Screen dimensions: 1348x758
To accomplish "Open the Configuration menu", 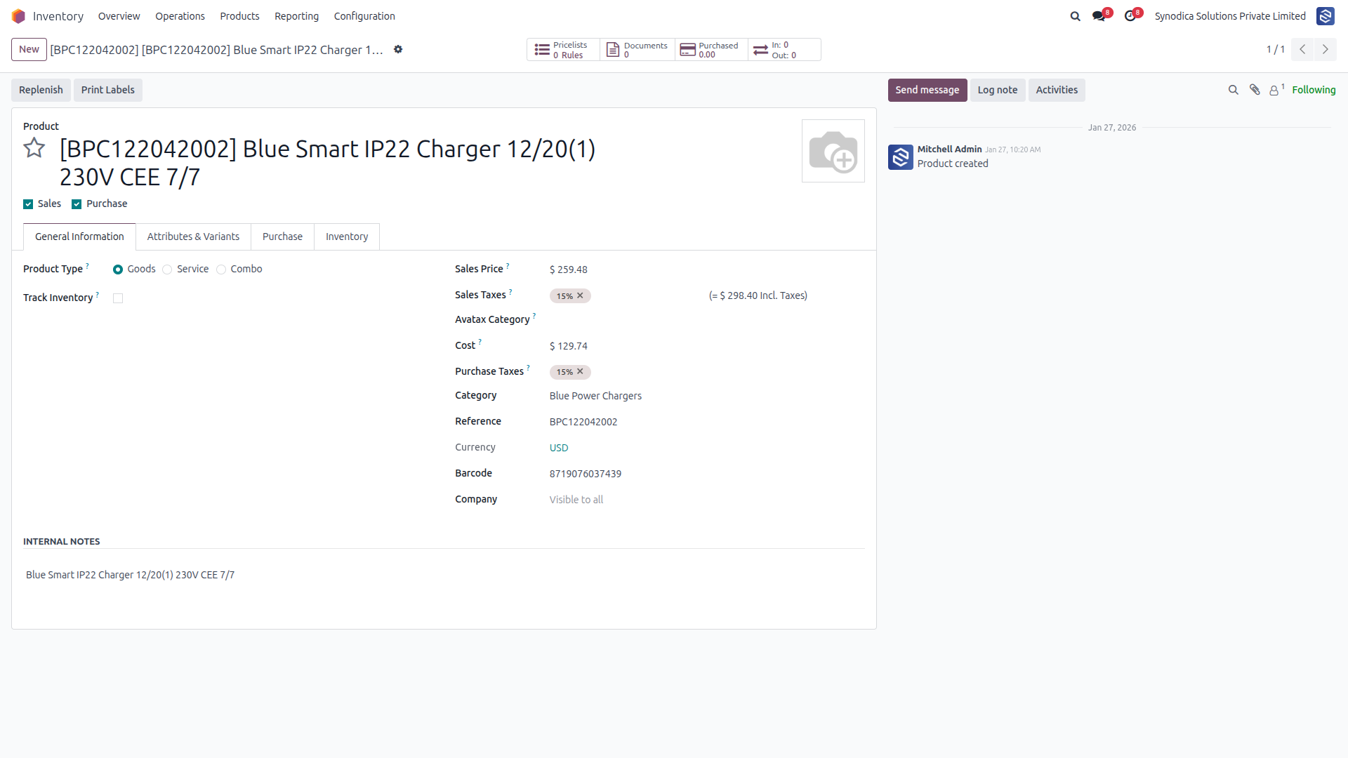I will (364, 16).
